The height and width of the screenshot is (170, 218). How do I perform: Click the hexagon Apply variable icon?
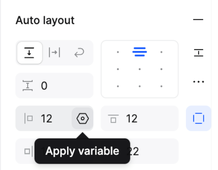[82, 119]
